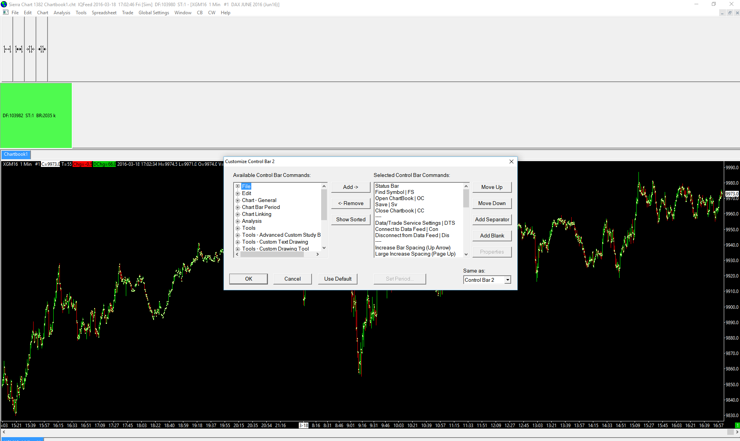Click the Add Blank button

tap(492, 236)
